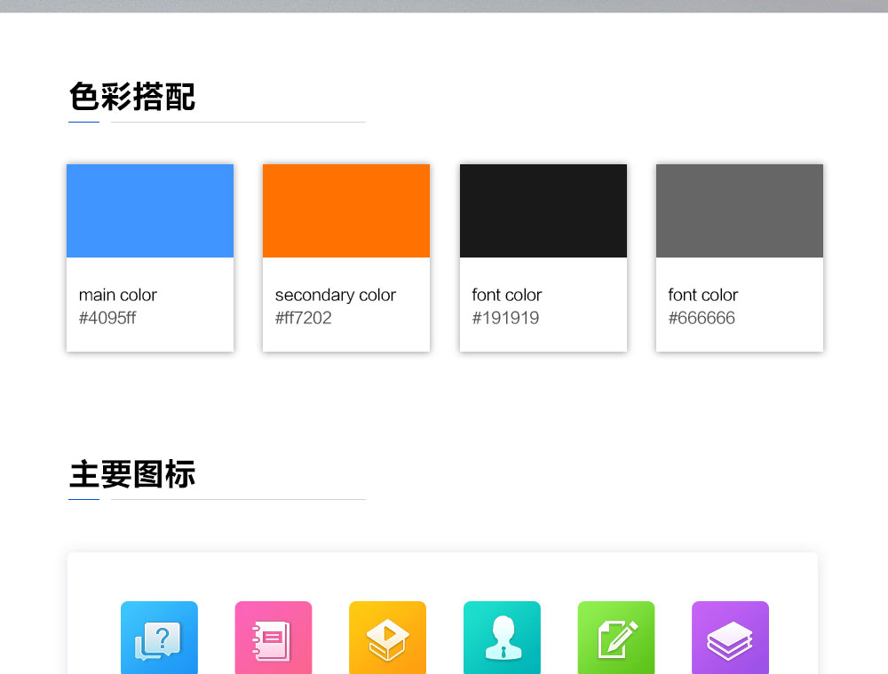888x674 pixels.
Task: Click the "font color" label above #191919
Action: point(507,295)
